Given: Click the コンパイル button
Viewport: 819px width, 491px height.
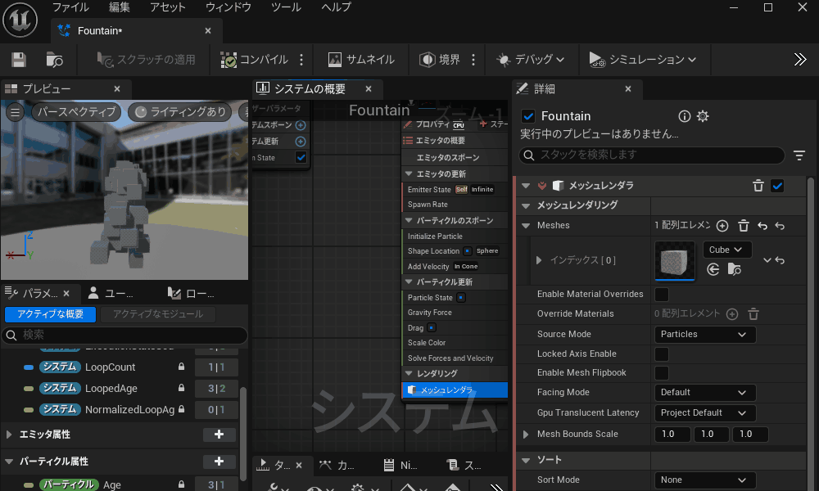Looking at the screenshot, I should [255, 60].
